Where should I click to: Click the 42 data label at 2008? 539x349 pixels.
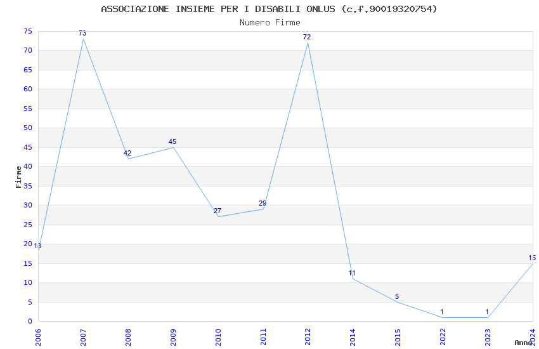pyautogui.click(x=127, y=154)
